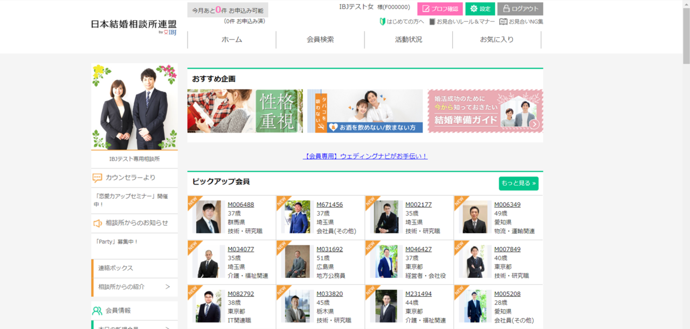
Task: Open member M002177 profile link
Action: (x=418, y=205)
